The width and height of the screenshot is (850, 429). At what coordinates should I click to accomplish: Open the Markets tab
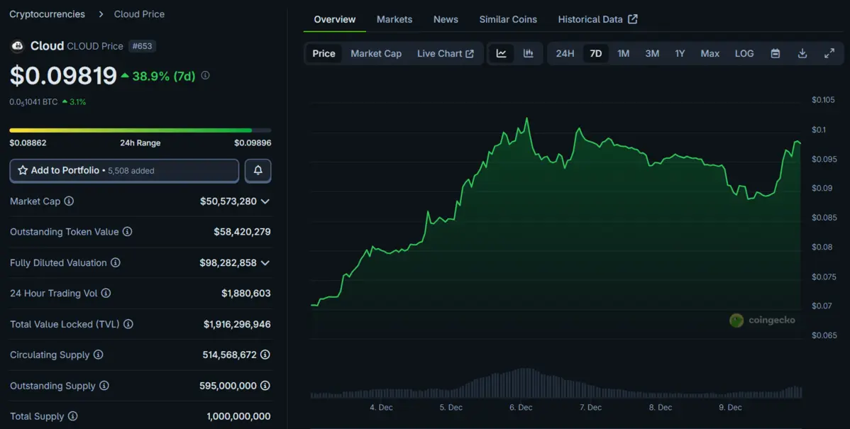pos(394,19)
